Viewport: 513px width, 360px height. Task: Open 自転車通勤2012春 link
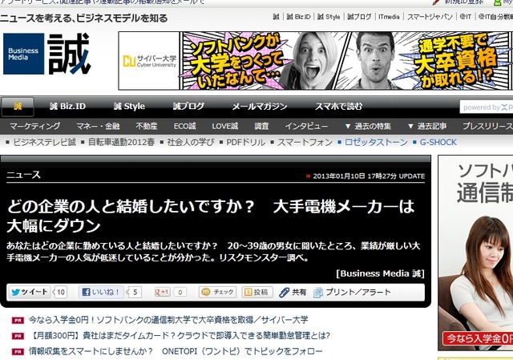[x=121, y=143]
